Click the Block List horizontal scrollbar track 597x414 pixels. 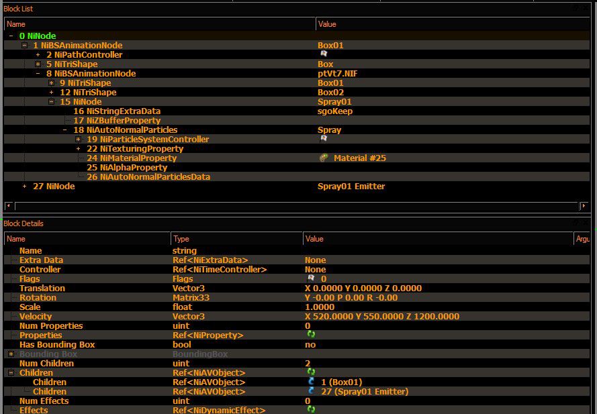pyautogui.click(x=296, y=206)
